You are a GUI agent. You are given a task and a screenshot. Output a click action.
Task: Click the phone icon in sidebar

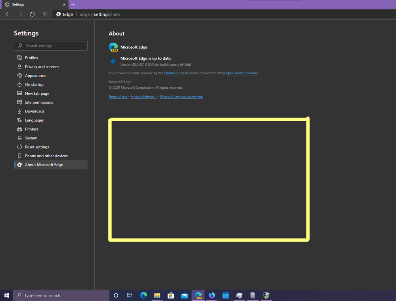(19, 156)
